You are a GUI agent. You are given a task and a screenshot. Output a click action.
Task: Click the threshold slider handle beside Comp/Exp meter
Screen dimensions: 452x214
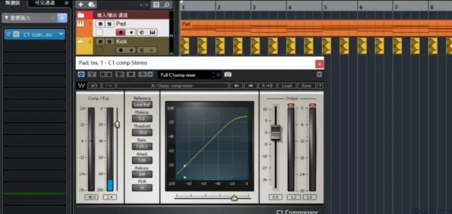point(117,125)
